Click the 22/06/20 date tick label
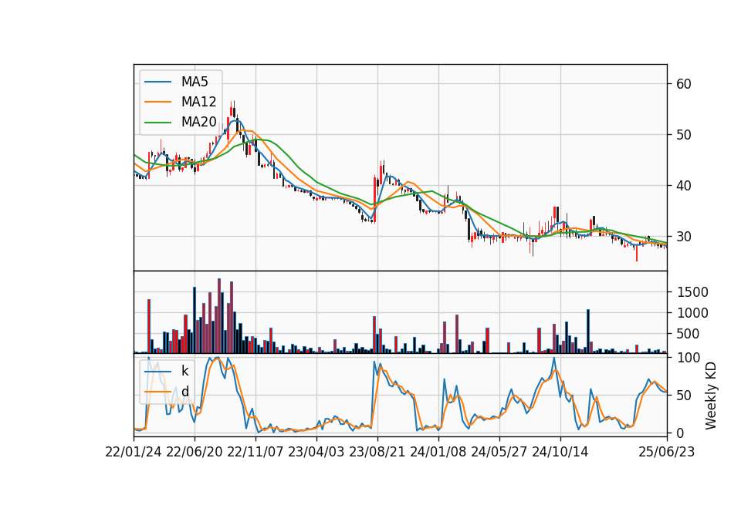The height and width of the screenshot is (532, 741). click(195, 452)
